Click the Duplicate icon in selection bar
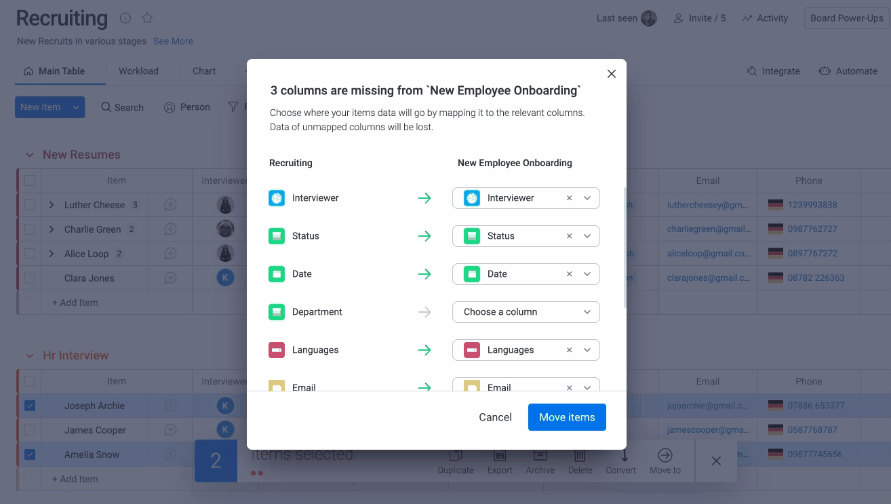 [x=456, y=457]
